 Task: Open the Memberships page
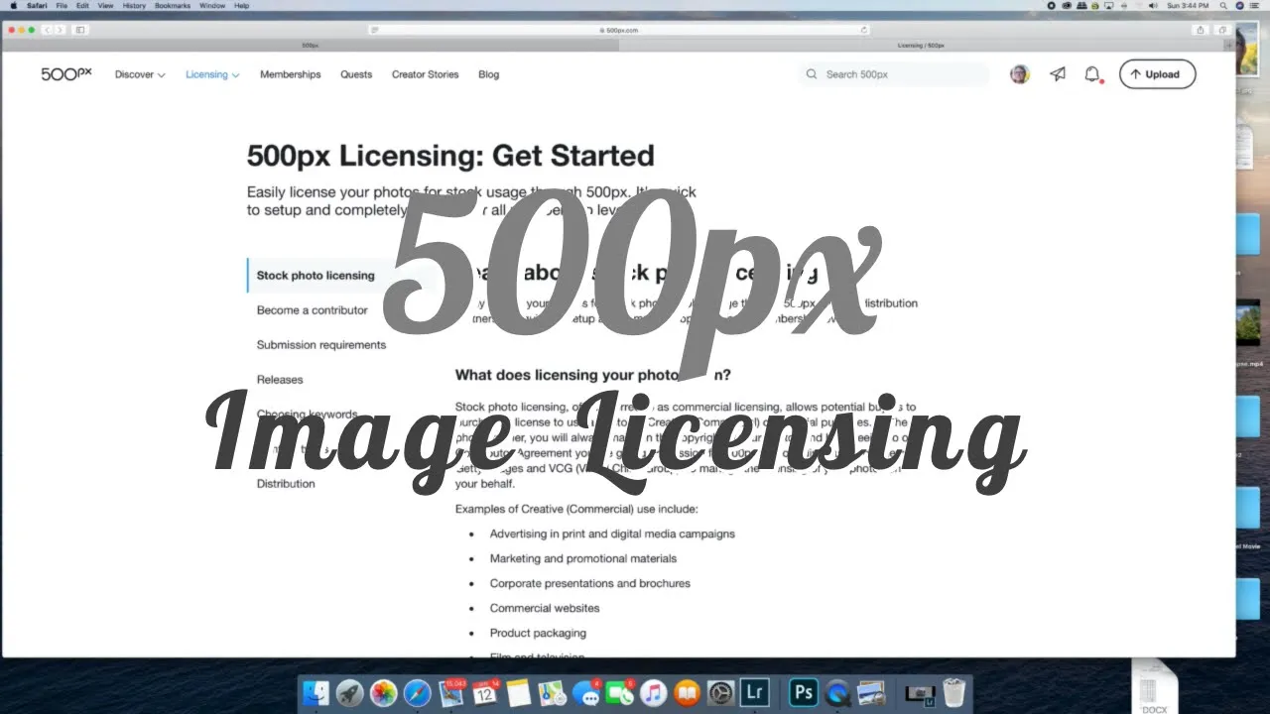[x=291, y=74]
